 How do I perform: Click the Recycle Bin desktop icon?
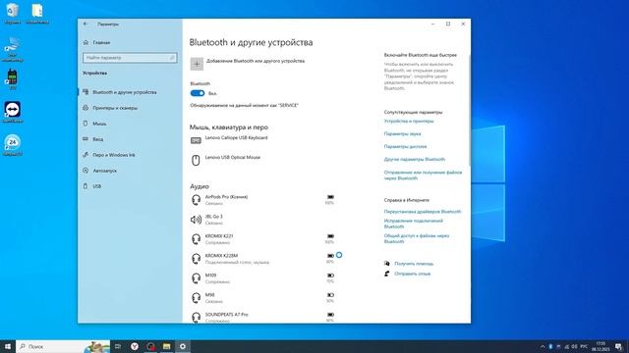[13, 14]
